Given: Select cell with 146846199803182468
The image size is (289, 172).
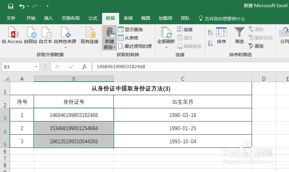Looking at the screenshot, I should (74, 115).
